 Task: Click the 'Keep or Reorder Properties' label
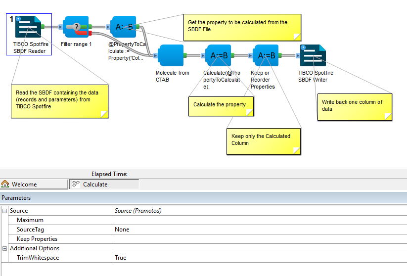point(263,80)
